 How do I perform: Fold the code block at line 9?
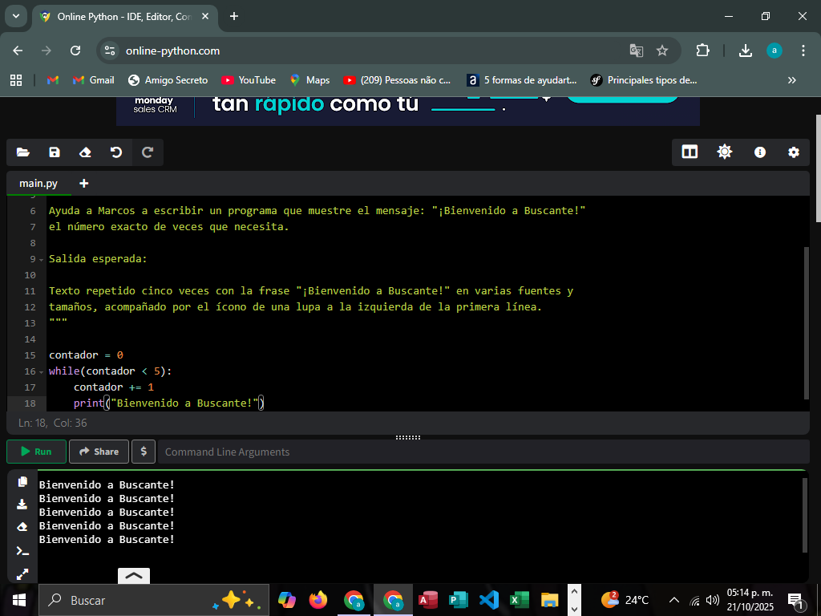[41, 259]
